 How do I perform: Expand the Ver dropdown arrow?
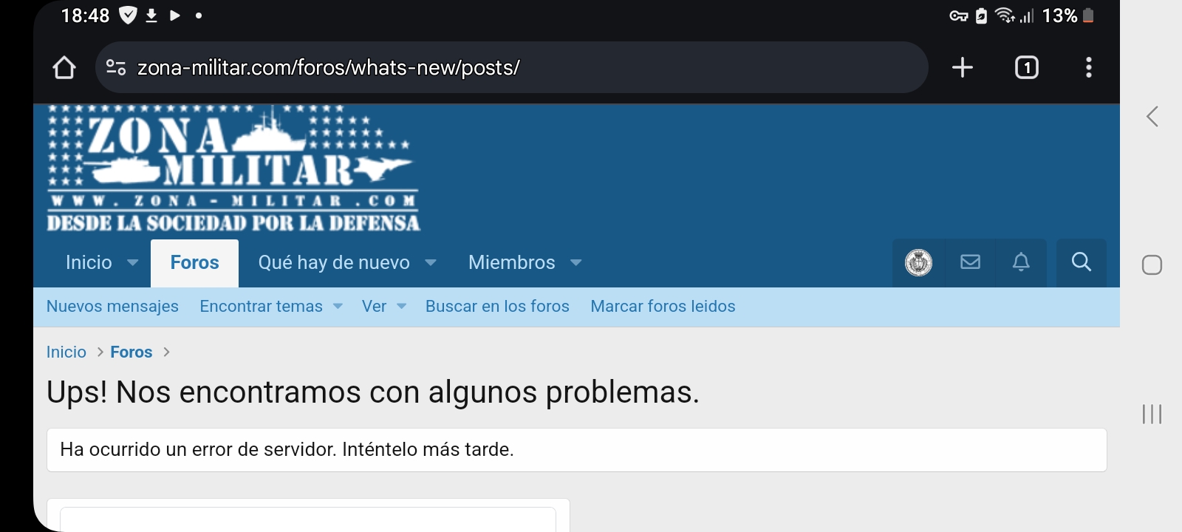[401, 306]
